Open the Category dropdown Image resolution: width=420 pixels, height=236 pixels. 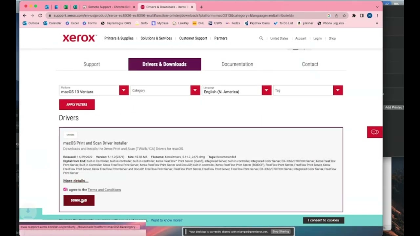[x=165, y=90]
